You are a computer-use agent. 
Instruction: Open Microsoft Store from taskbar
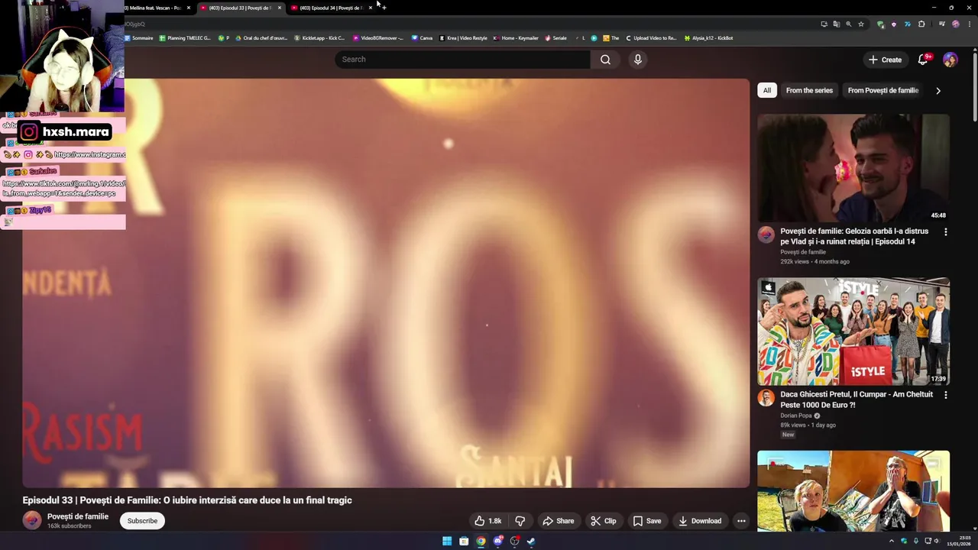464,542
